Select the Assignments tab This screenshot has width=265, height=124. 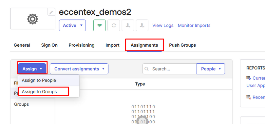tap(144, 45)
